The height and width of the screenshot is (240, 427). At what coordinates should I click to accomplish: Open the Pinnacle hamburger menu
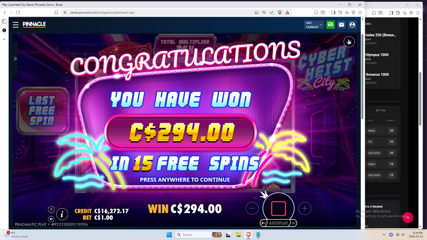click(x=16, y=25)
